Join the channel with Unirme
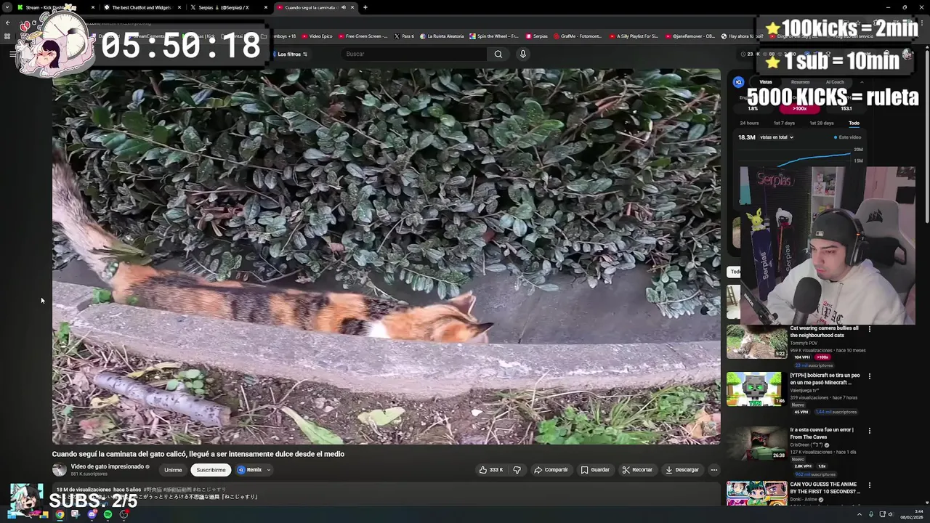This screenshot has width=930, height=523. pyautogui.click(x=173, y=470)
